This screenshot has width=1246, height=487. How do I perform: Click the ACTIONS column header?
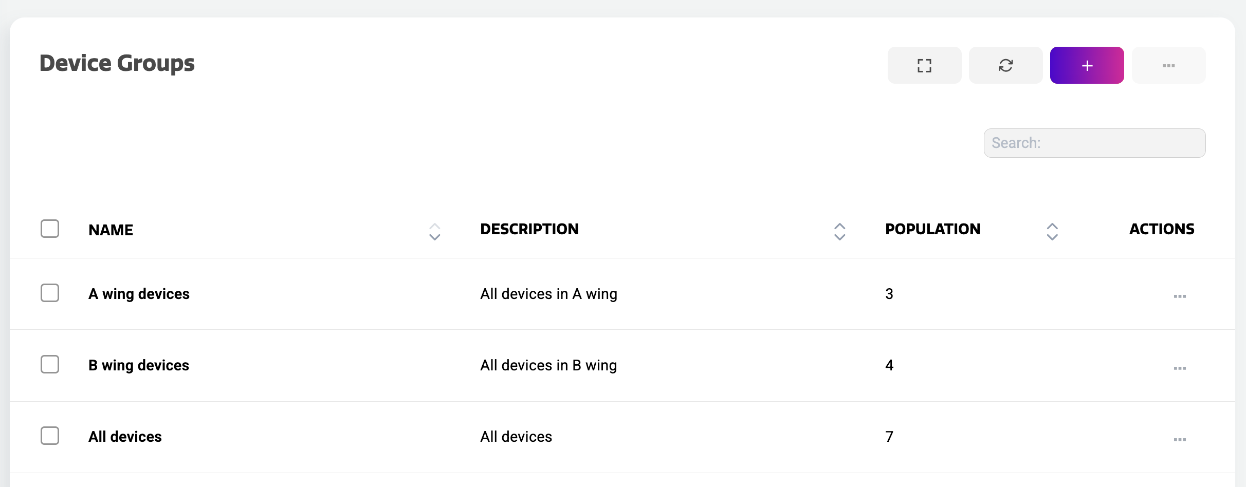pyautogui.click(x=1162, y=229)
